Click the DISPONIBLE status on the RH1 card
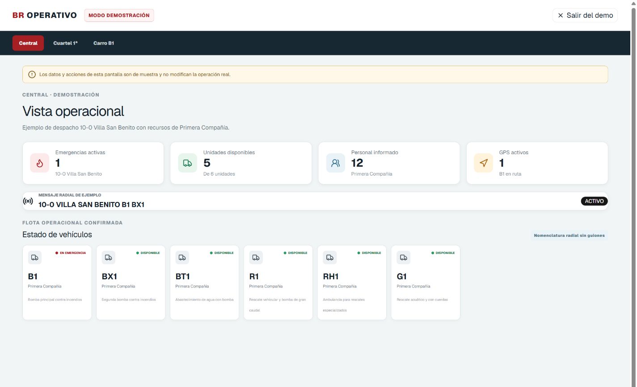Screen dimensions: 637x387 click(369, 253)
